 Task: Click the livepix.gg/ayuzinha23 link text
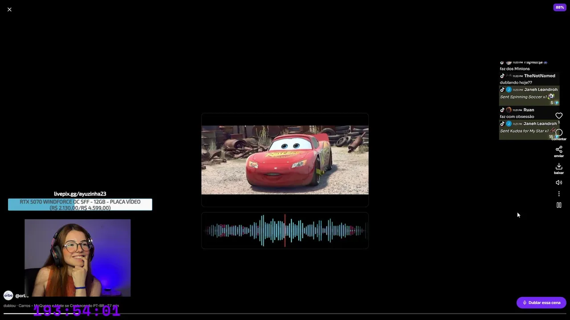(80, 194)
